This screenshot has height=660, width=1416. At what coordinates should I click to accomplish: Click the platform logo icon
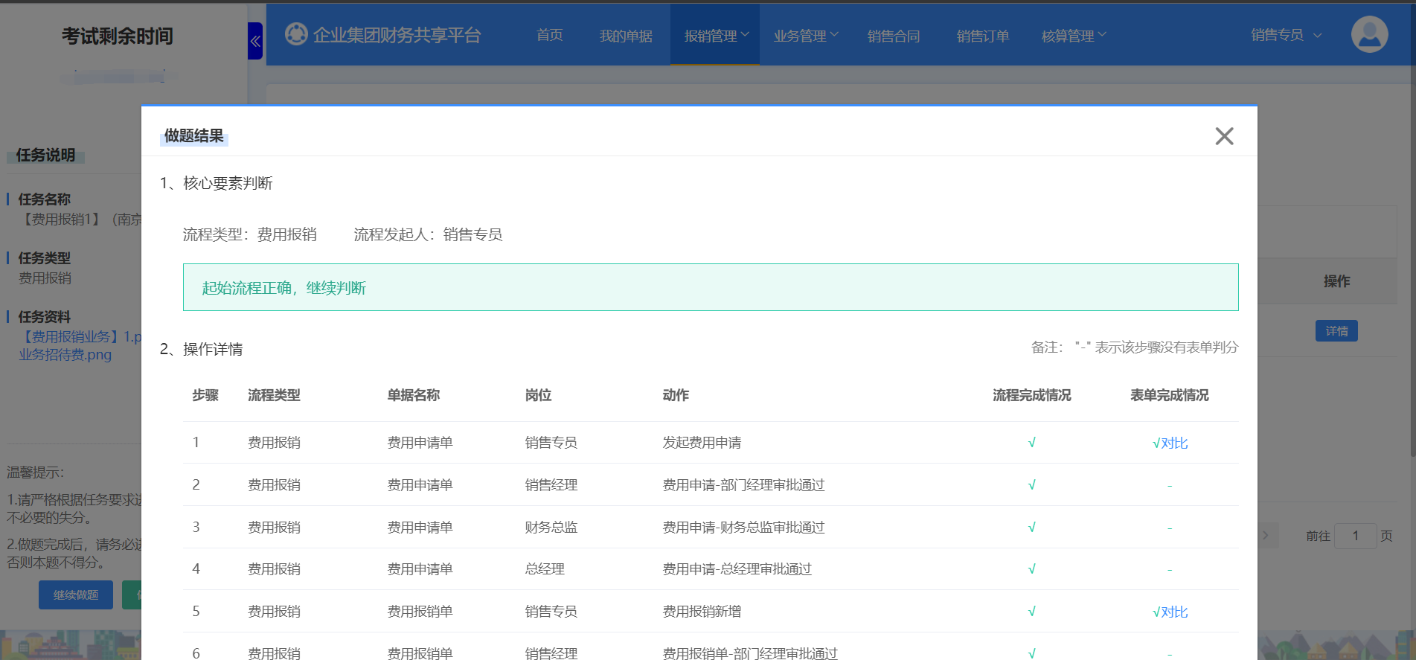[296, 34]
